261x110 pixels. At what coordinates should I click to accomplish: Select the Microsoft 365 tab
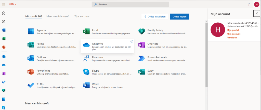point(34,17)
